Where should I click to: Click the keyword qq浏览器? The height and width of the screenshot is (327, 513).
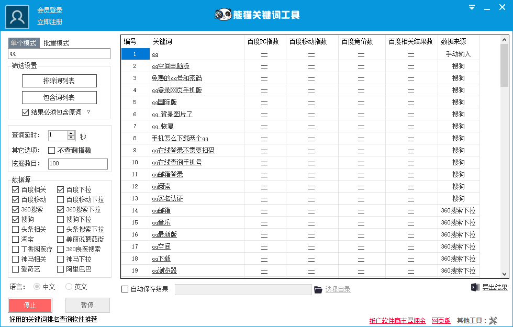tap(164, 271)
